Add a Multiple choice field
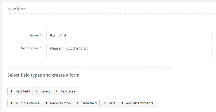This screenshot has height=112, width=216. pos(25,103)
